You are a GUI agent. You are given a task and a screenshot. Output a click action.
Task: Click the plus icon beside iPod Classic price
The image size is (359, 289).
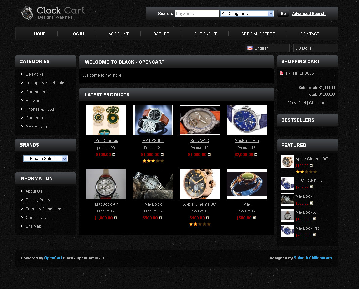[114, 155]
